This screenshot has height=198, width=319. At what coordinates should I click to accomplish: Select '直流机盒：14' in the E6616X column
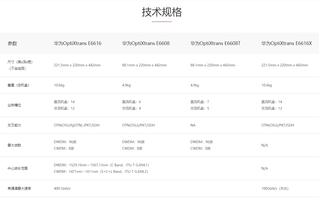(x=272, y=102)
